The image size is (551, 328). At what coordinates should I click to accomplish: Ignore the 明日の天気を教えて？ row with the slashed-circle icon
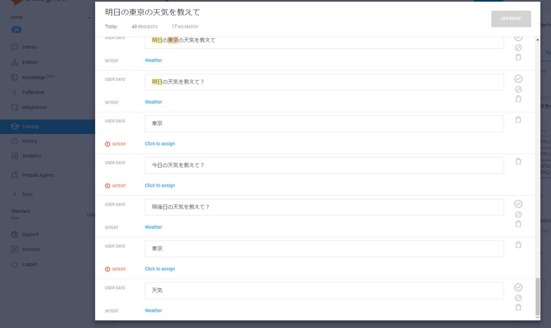click(x=518, y=90)
